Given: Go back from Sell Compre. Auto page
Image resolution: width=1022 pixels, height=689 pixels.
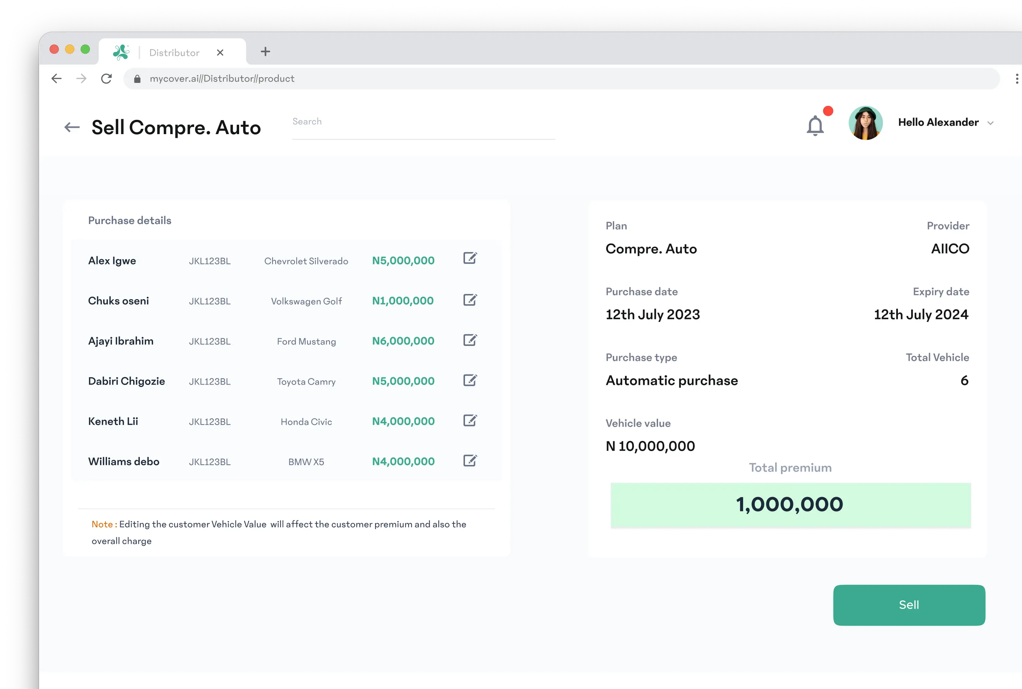Looking at the screenshot, I should [x=72, y=127].
